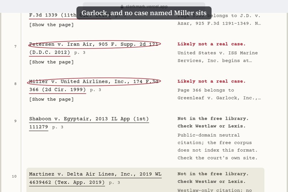The image size is (288, 192).
Task: Click the clerkmark.vercel.app address bar
Action: (144, 6)
